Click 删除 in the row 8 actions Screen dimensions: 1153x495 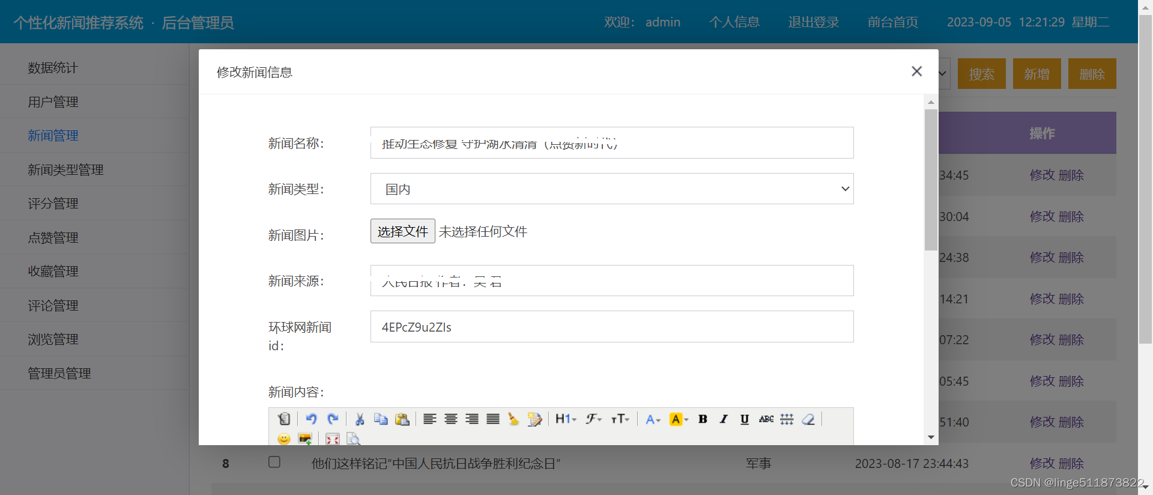pos(1071,463)
